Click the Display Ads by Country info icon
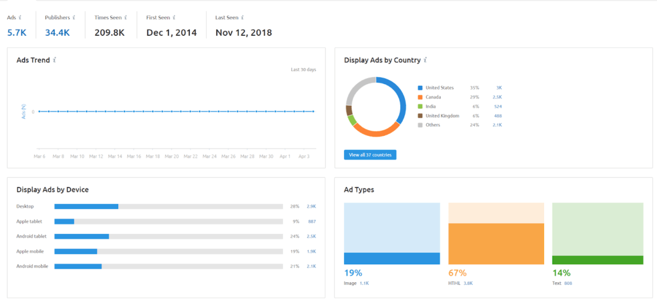This screenshot has height=302, width=657. pos(425,60)
